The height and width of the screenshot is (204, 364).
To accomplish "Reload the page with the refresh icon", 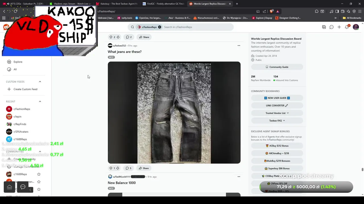I will [x=15, y=11].
